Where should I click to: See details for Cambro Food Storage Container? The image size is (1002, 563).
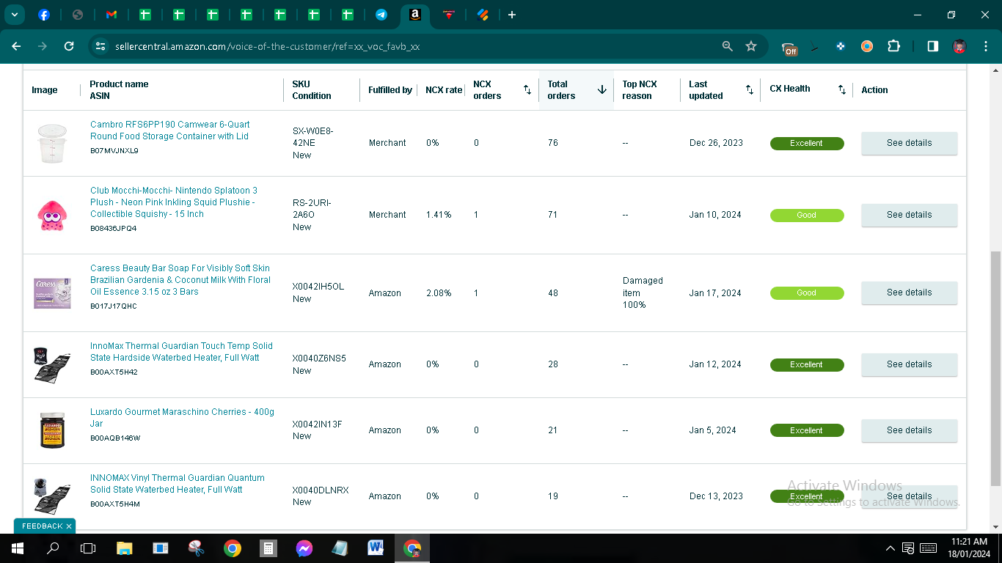(x=909, y=143)
